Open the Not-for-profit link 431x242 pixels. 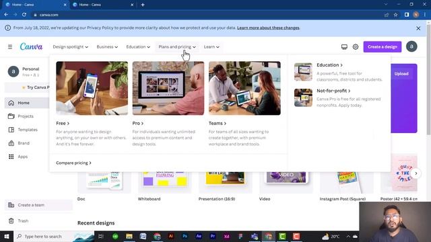333,91
